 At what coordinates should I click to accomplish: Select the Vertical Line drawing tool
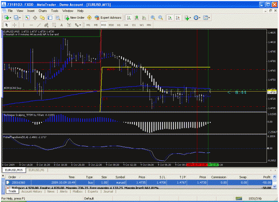coord(23,25)
